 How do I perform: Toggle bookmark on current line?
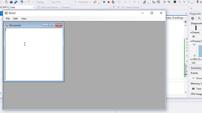tap(175, 2)
